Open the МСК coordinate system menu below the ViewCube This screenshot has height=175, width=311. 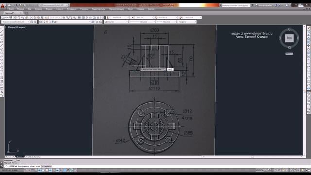[x=289, y=54]
